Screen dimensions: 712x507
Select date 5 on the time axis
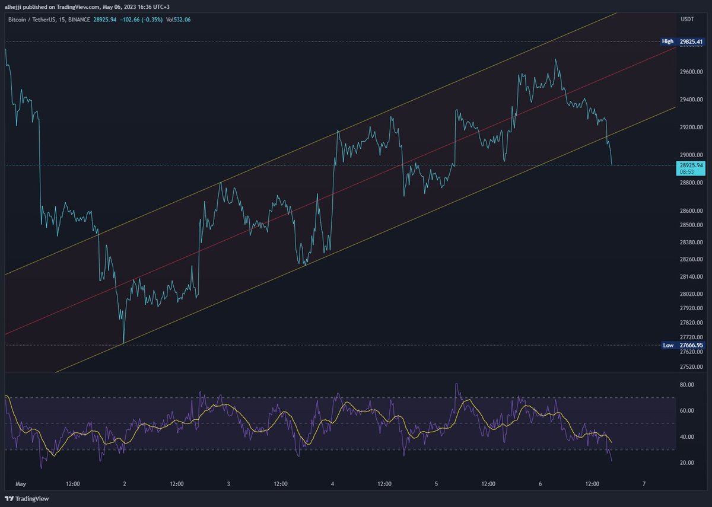[436, 484]
